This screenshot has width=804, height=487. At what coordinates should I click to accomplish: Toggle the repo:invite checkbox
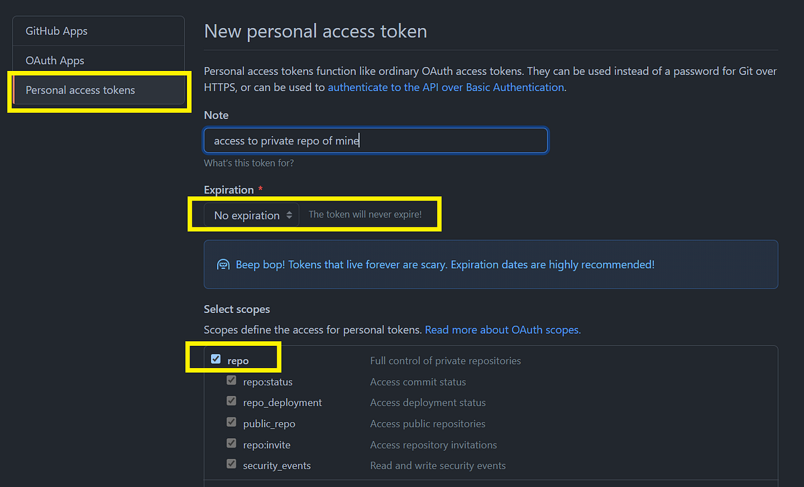coord(231,443)
